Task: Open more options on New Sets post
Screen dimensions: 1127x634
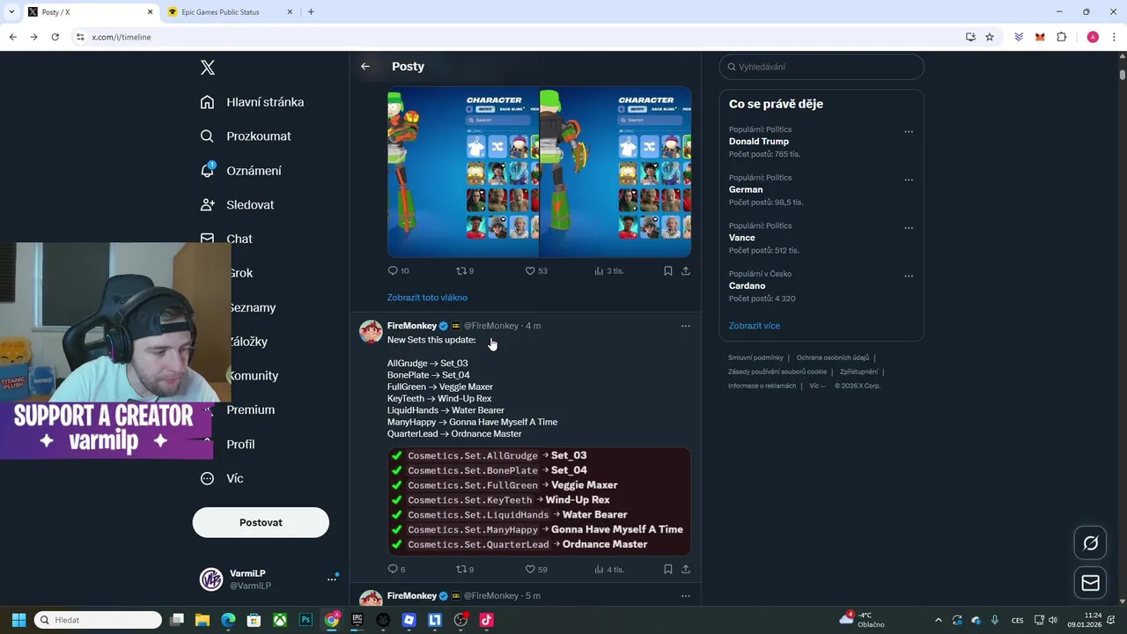Action: coord(686,326)
